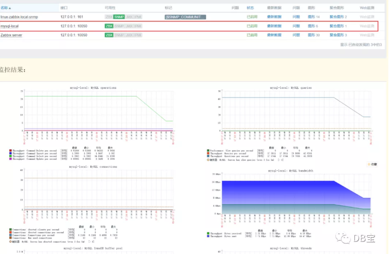This screenshot has height=254, width=389.
Task: Open 聚合图形 3 for Zabbix server
Action: click(x=338, y=35)
